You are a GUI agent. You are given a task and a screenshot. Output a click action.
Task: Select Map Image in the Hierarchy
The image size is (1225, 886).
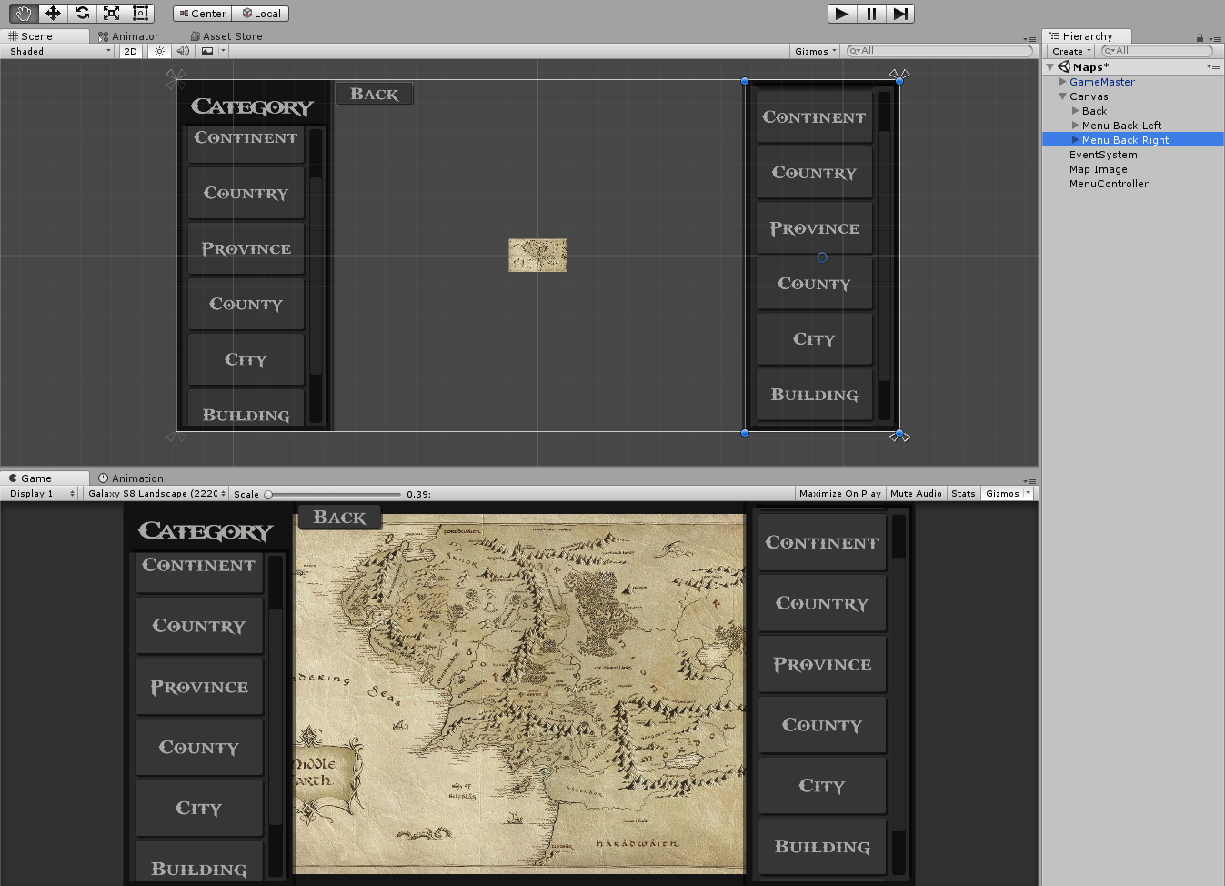[x=1098, y=169]
